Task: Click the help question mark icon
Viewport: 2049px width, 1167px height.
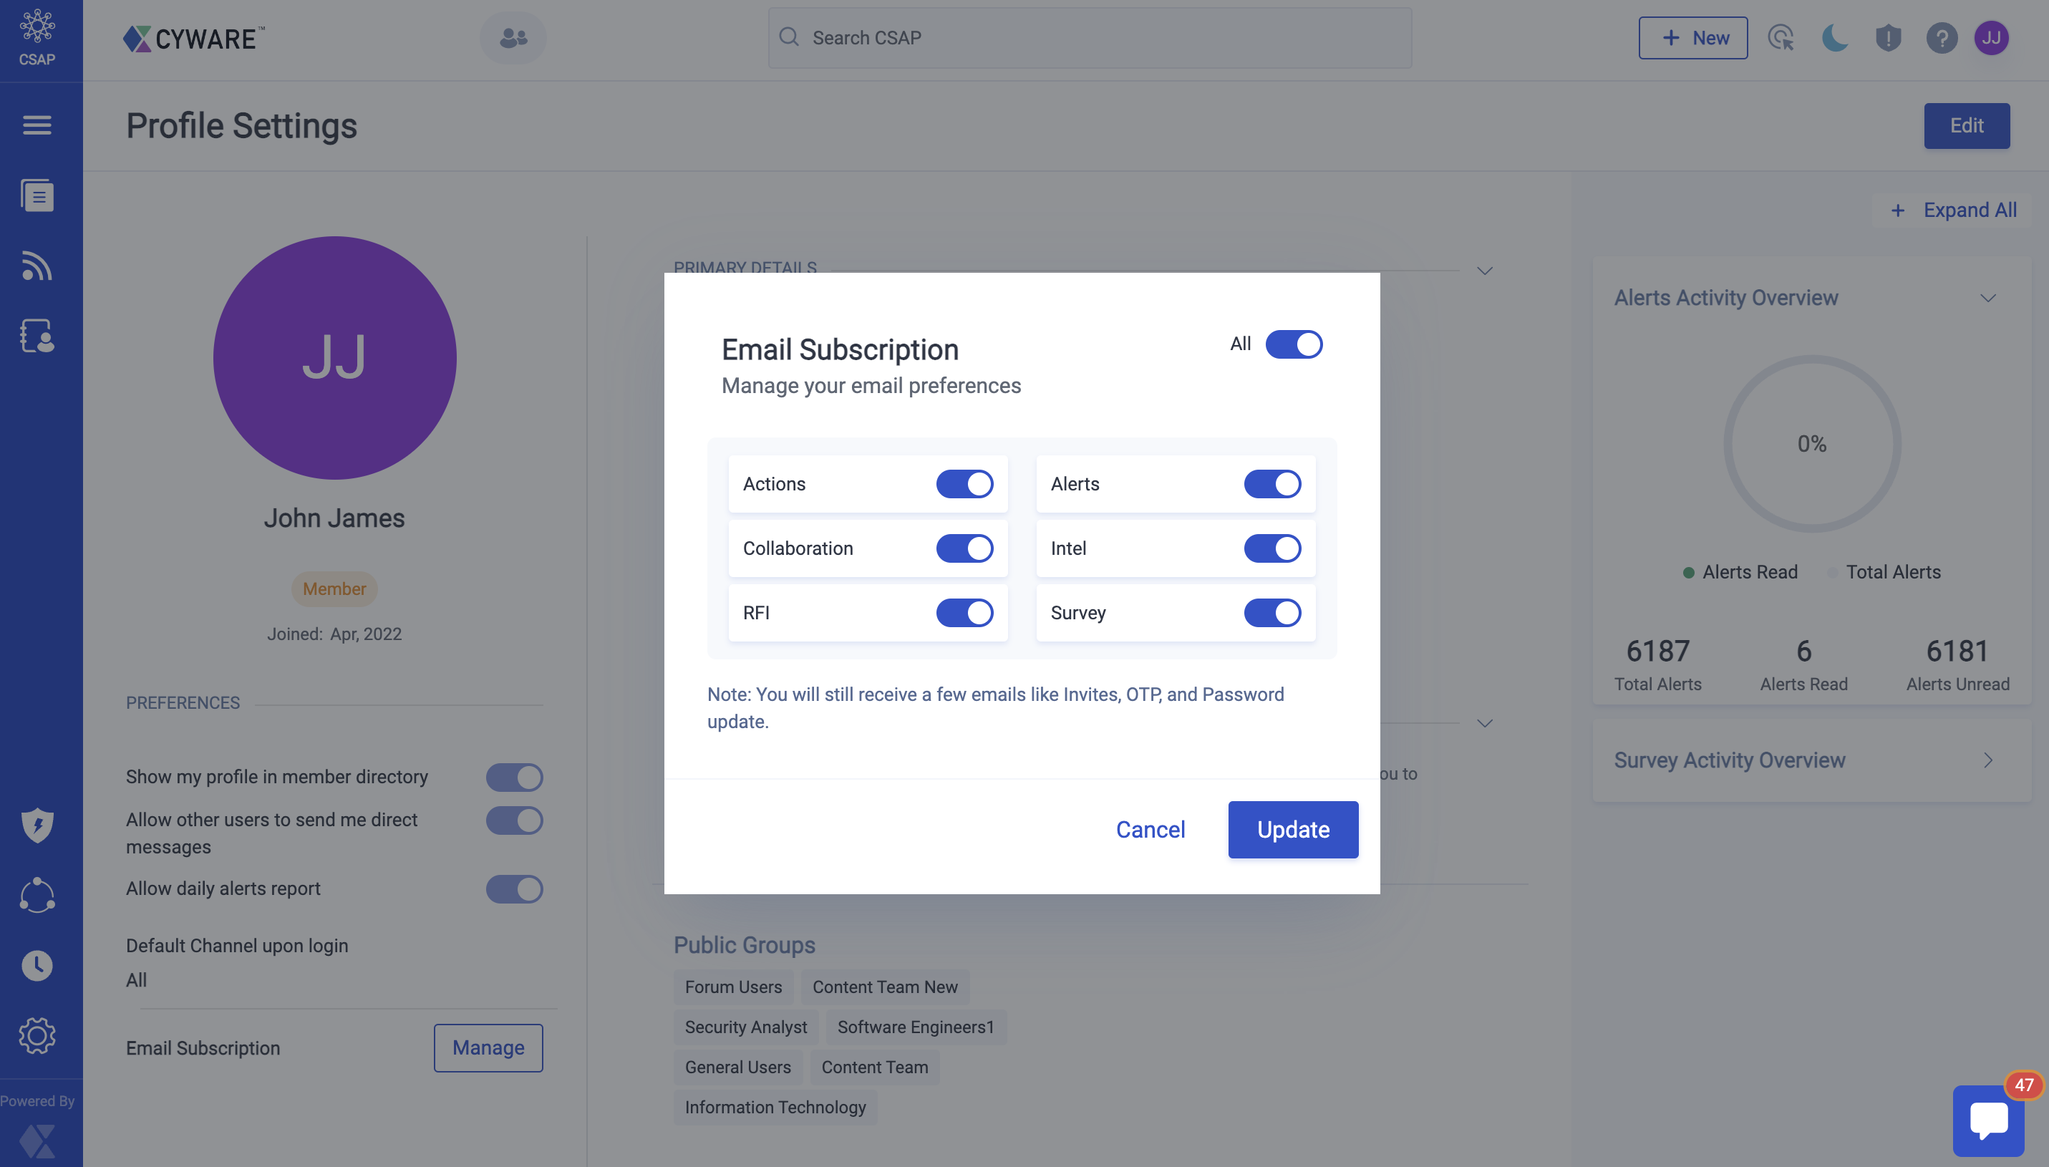Action: pyautogui.click(x=1941, y=38)
